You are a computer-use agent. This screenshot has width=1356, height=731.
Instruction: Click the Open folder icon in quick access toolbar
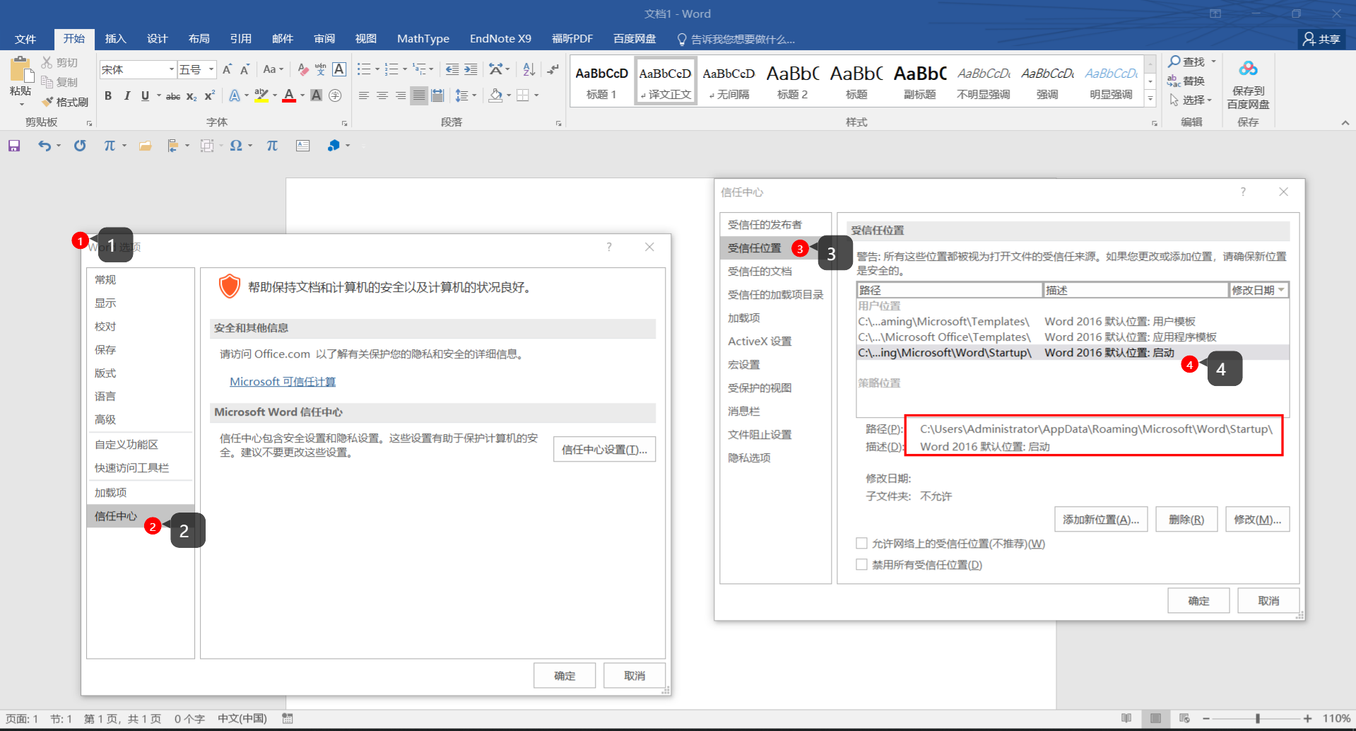146,146
